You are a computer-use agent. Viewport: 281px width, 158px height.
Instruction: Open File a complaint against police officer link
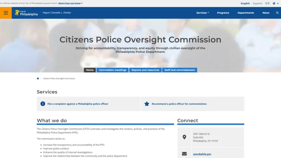[78, 104]
